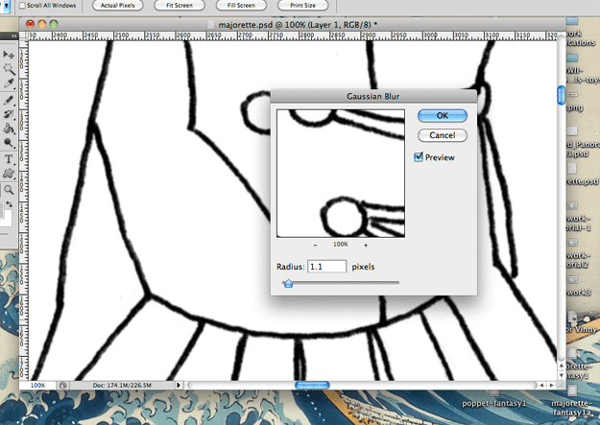Select the Dodge tool
Screen dimensions: 600x425
[9, 143]
